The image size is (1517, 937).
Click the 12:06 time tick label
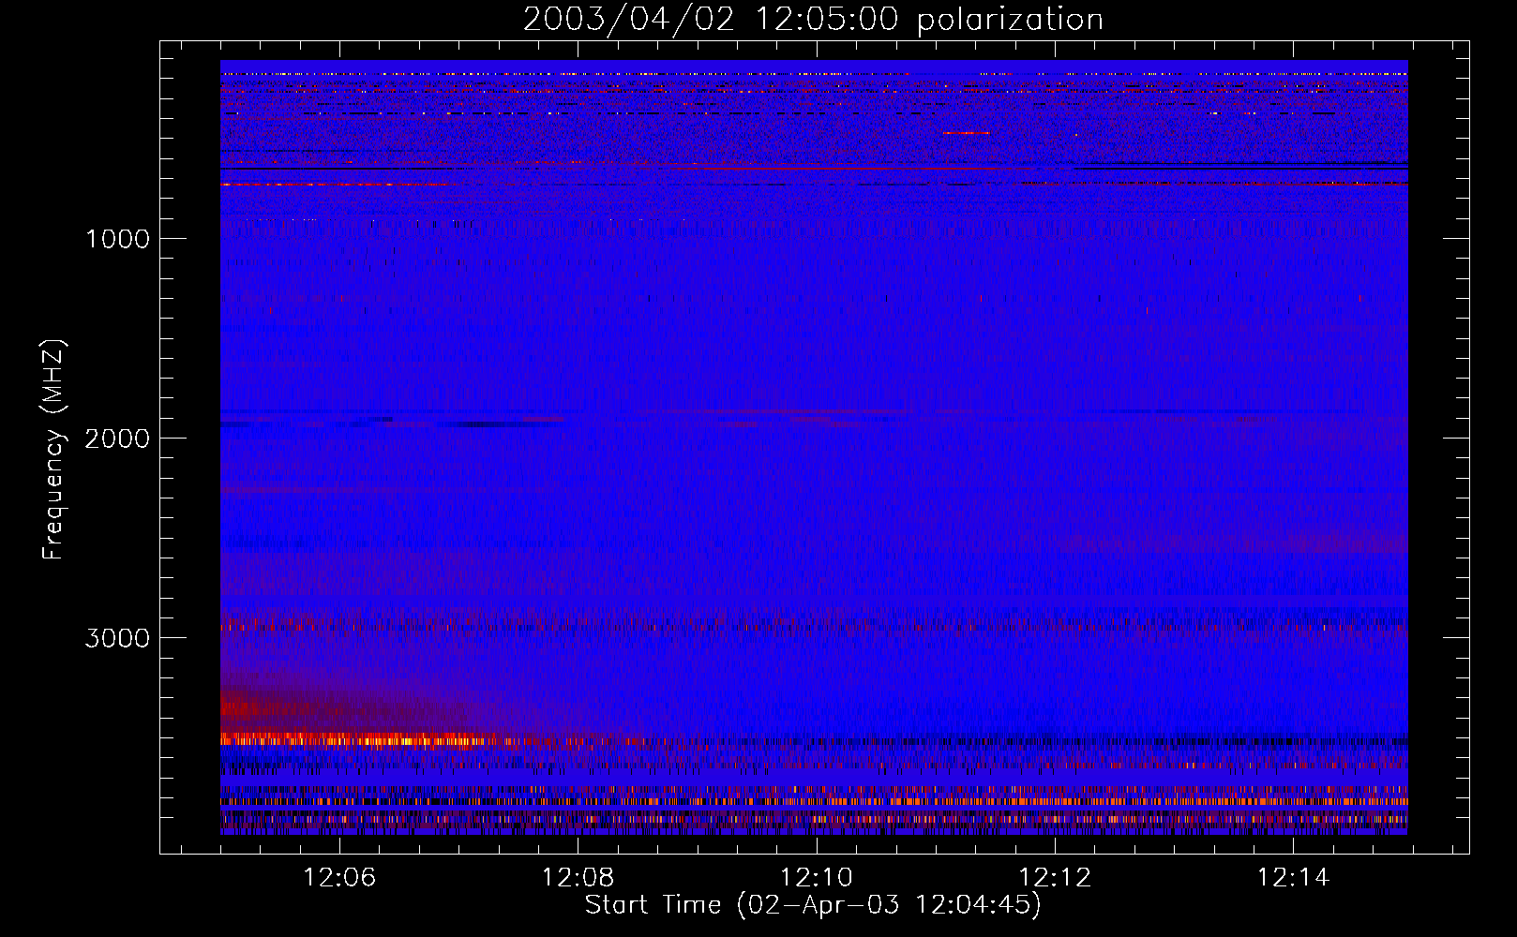click(x=339, y=877)
